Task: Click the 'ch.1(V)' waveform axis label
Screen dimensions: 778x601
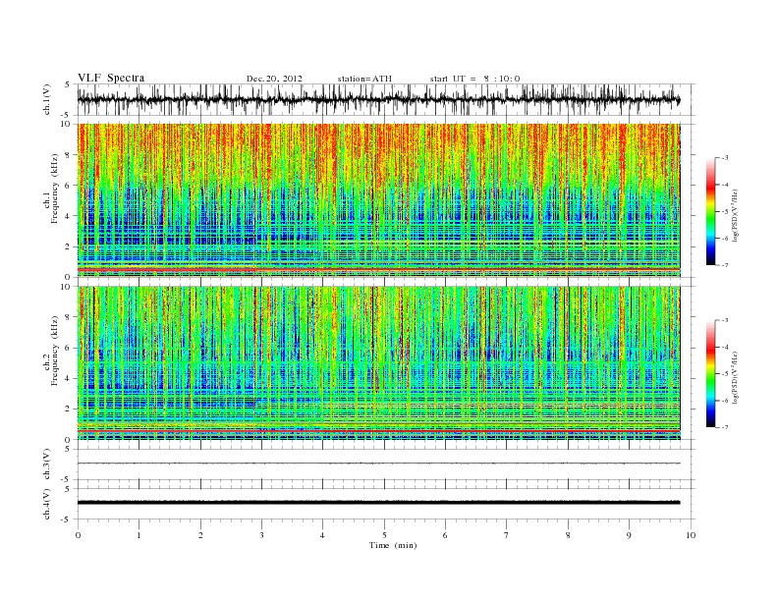Action: (x=47, y=99)
